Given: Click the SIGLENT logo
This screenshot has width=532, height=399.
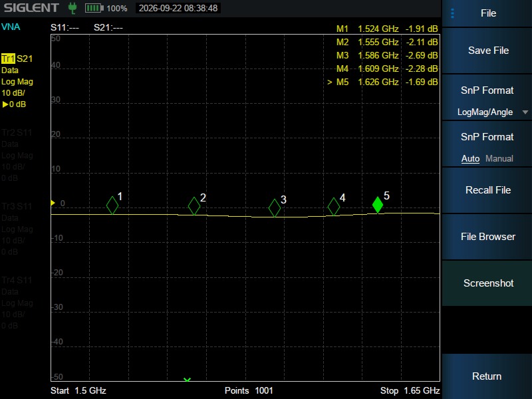Looking at the screenshot, I should point(31,8).
